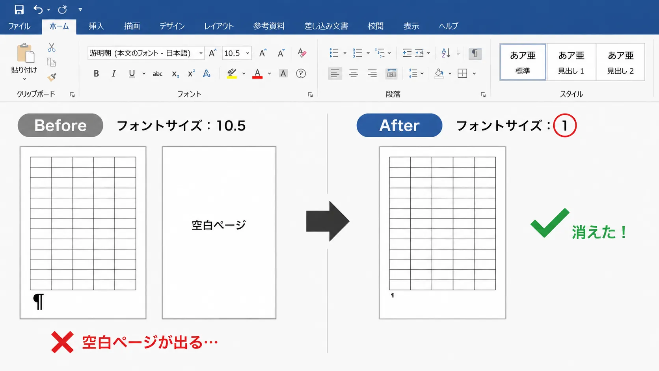Switch to the 校閲 tab
The image size is (659, 371).
pyautogui.click(x=376, y=26)
